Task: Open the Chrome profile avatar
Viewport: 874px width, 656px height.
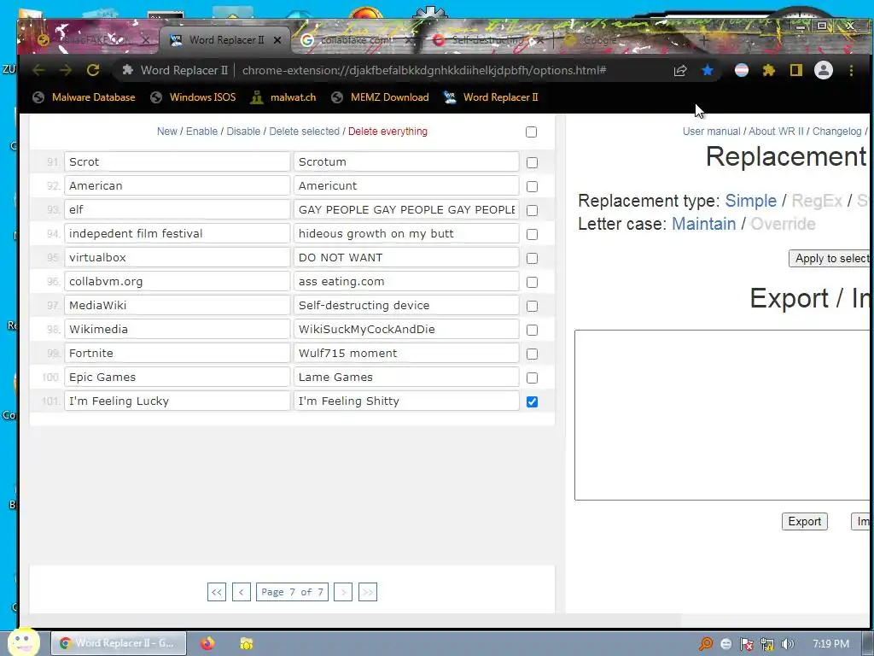Action: (824, 70)
